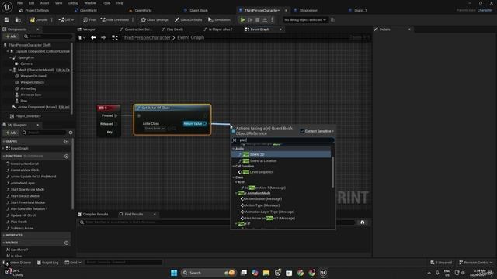Image resolution: width=497 pixels, height=279 pixels.
Task: Collapse the GRAPHS section
Action: point(4,141)
